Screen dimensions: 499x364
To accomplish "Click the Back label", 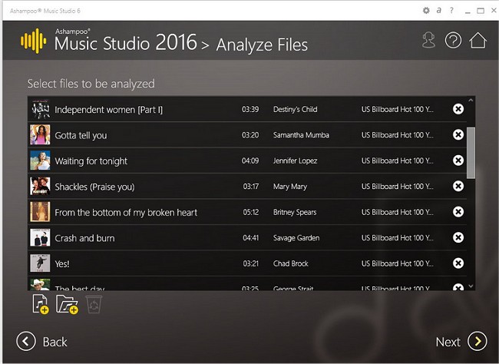I will [55, 342].
